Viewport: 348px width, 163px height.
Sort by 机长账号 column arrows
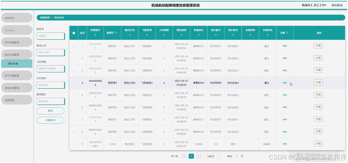click(x=216, y=35)
